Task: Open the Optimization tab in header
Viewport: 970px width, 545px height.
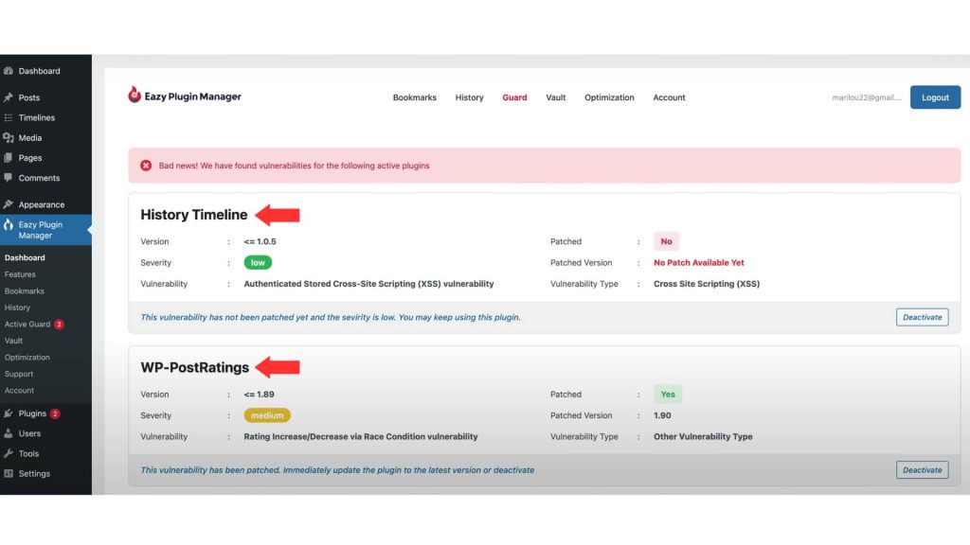Action: click(609, 97)
